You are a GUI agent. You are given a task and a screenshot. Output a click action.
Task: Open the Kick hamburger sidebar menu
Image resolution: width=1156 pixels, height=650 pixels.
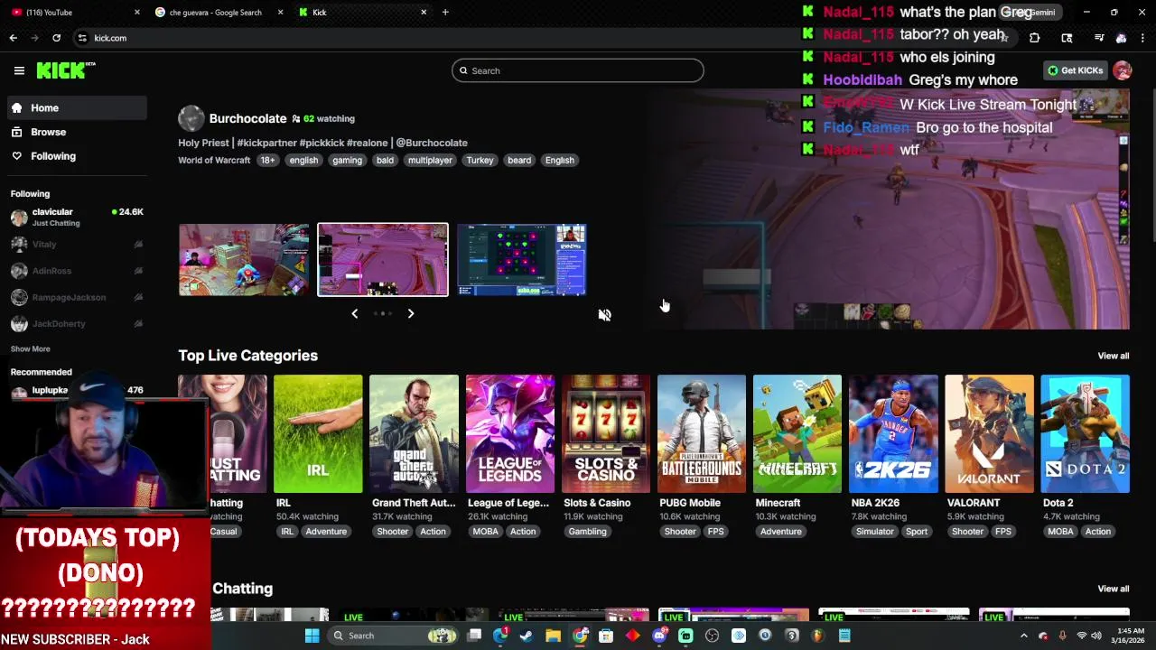pos(19,70)
